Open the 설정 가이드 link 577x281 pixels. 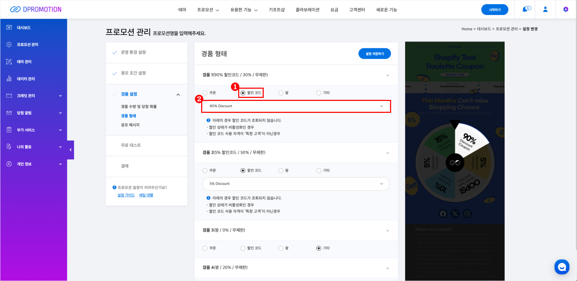coord(126,195)
